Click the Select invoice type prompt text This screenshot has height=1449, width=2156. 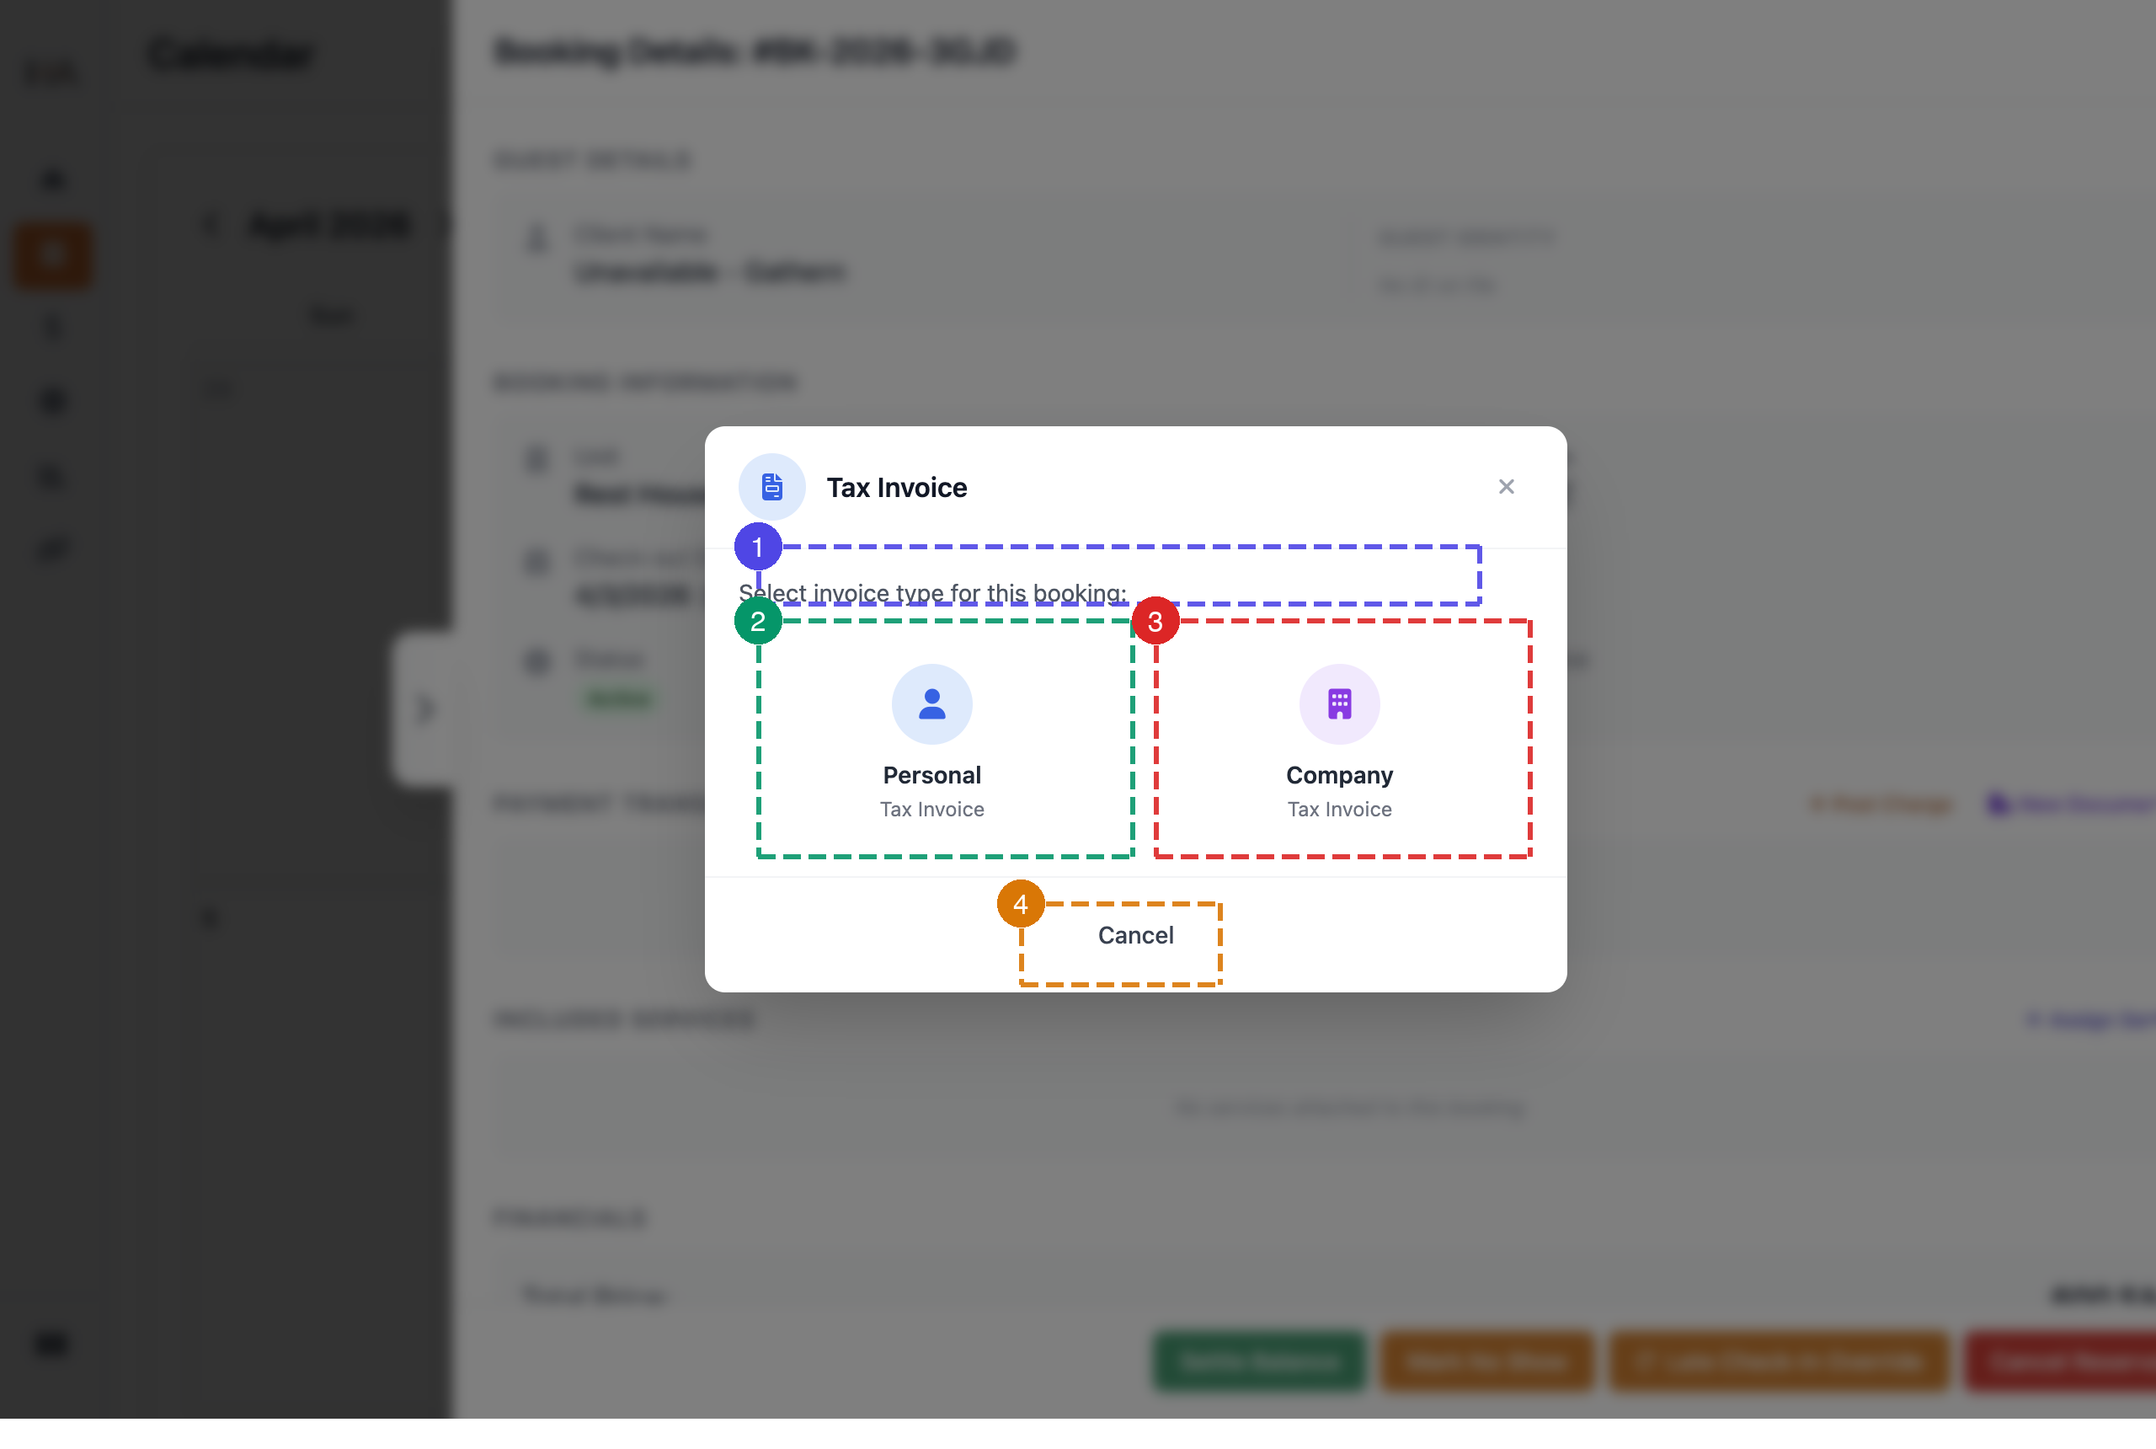931,593
